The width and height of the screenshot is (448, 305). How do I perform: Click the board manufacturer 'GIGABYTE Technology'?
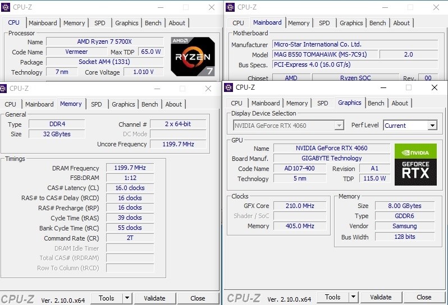(x=332, y=158)
